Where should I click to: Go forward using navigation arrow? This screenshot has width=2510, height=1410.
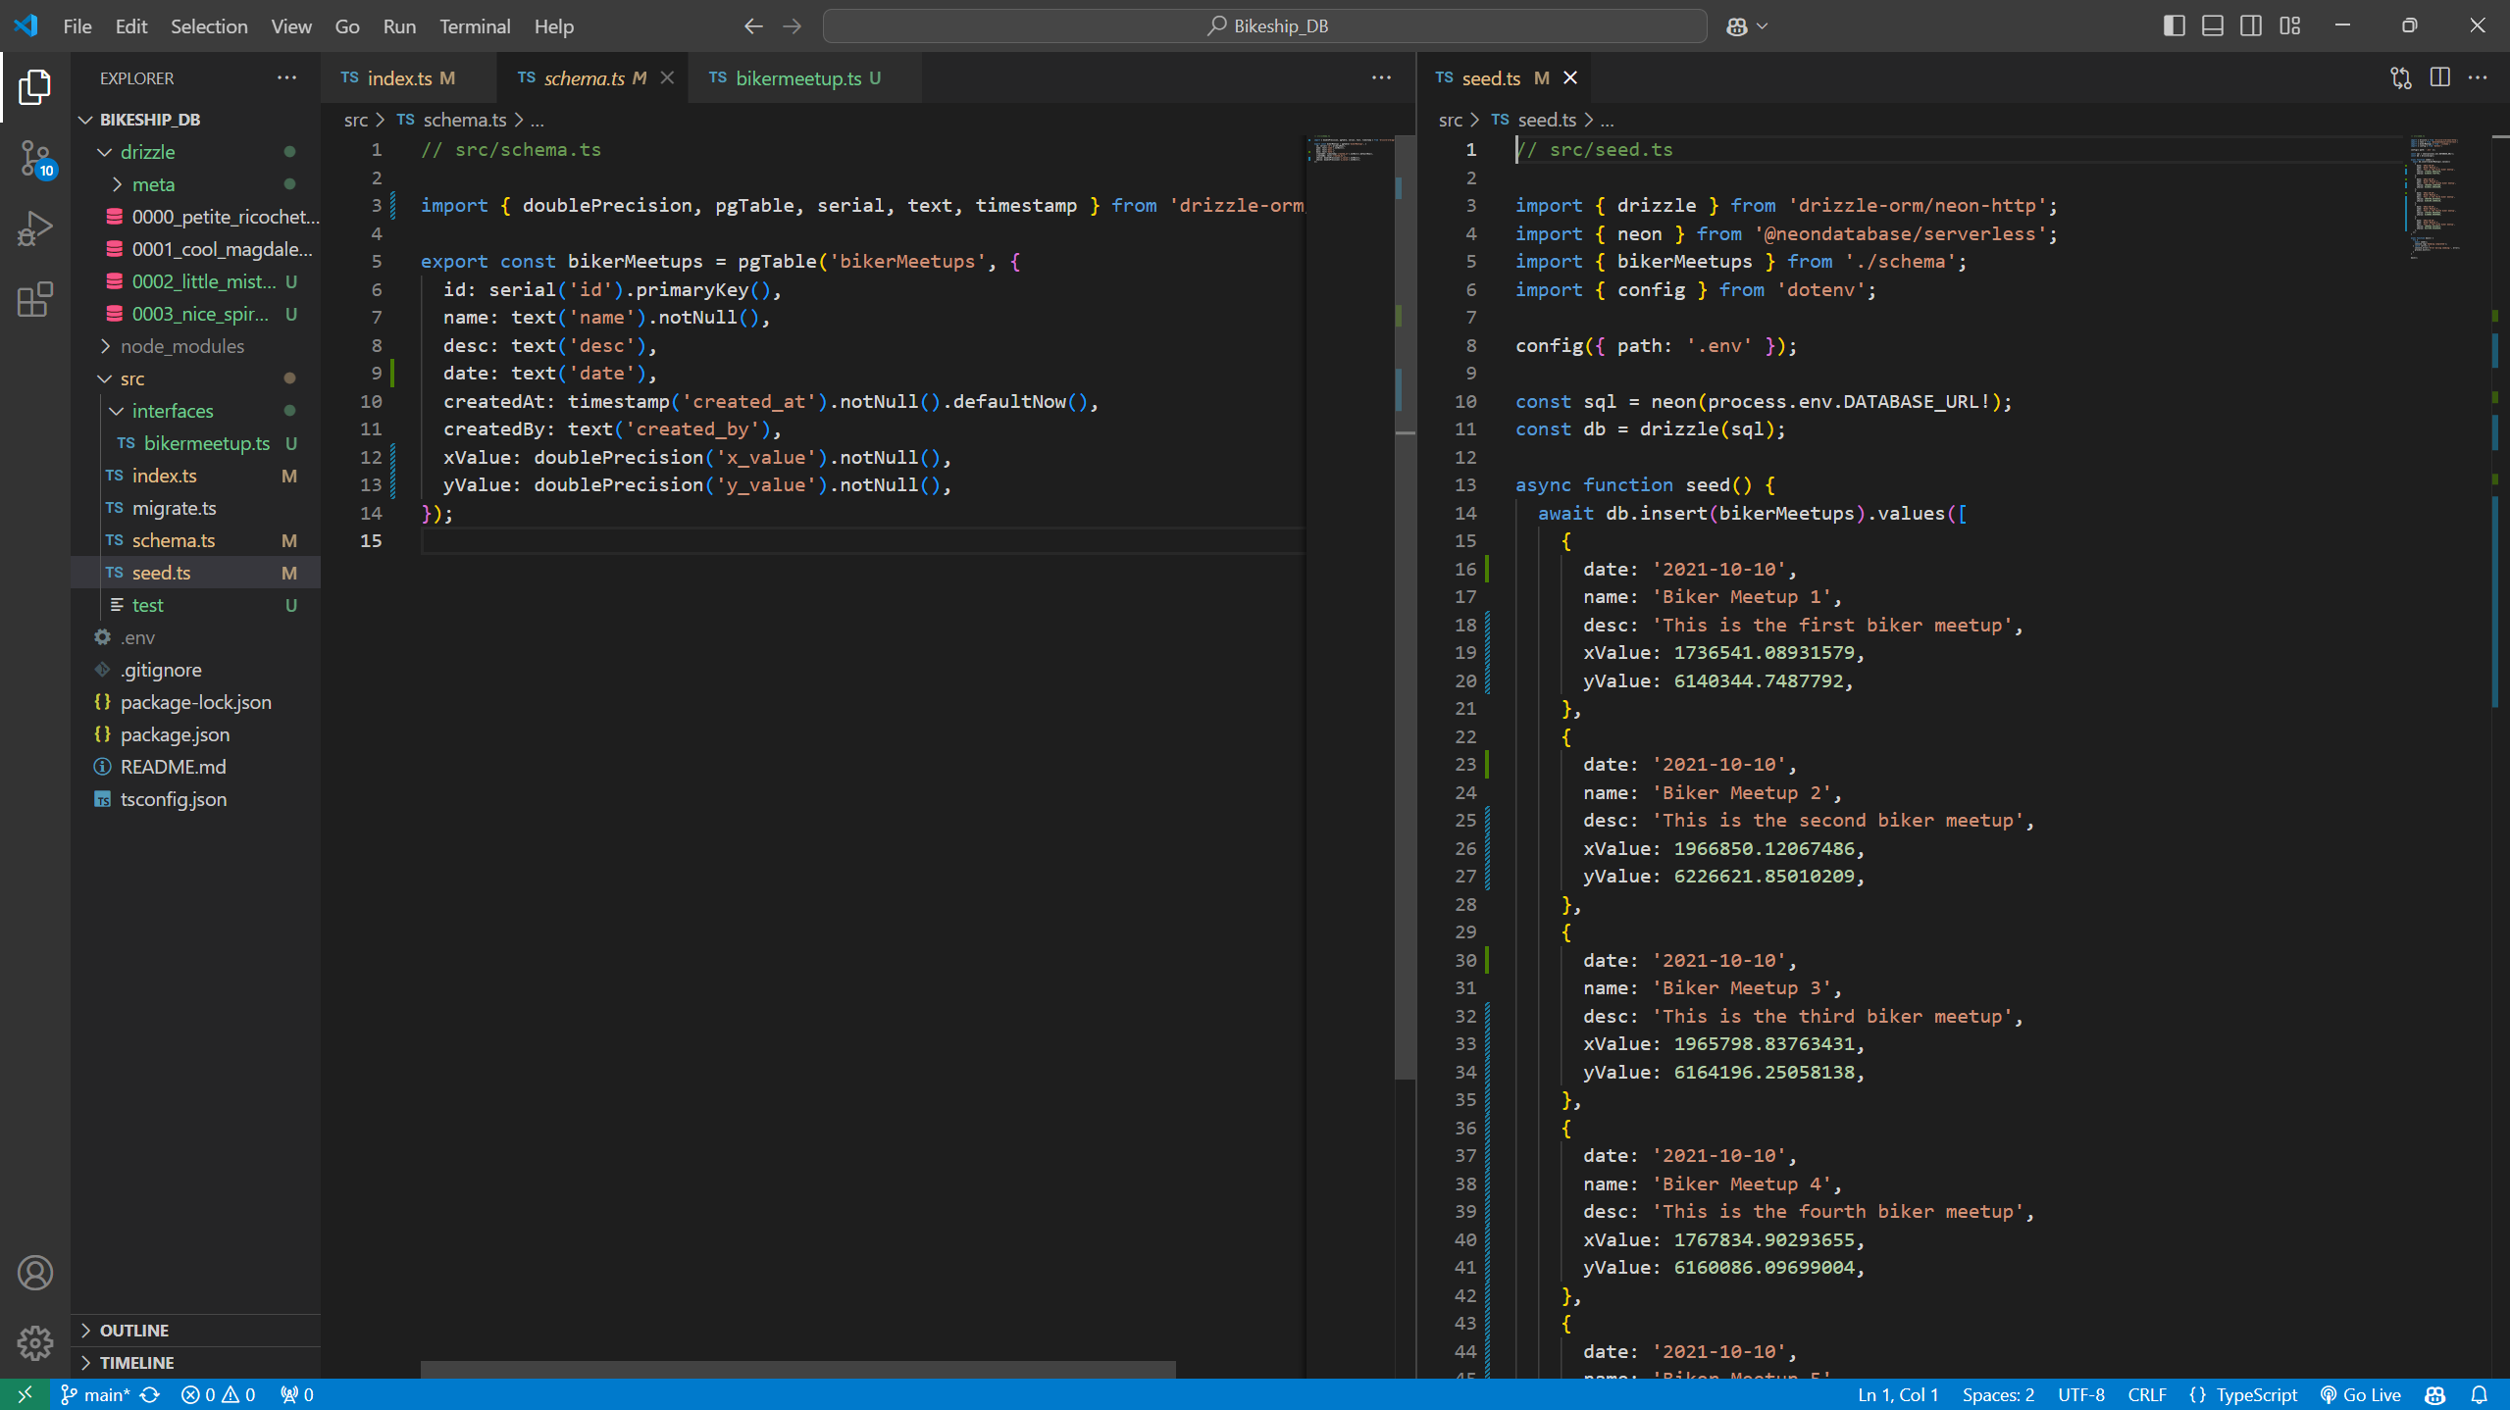(793, 26)
